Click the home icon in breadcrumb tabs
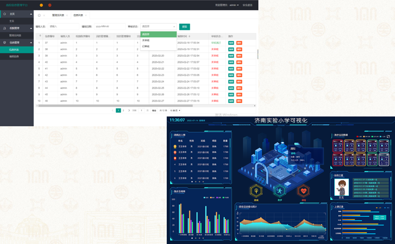 [39, 15]
